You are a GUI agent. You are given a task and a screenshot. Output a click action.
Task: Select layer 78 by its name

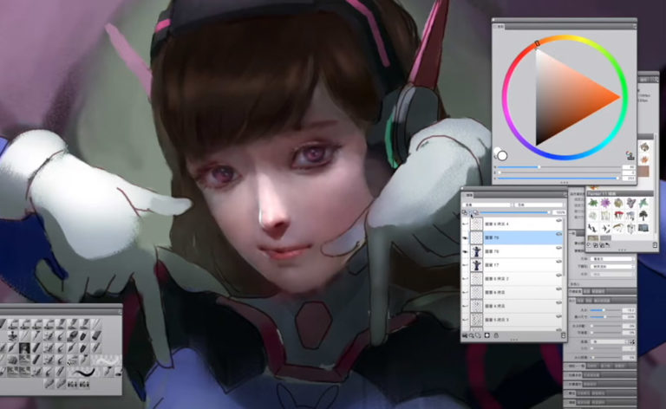(x=493, y=251)
